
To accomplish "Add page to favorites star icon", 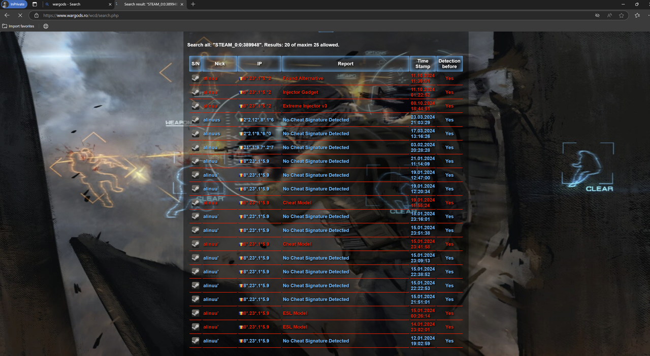I will point(622,15).
